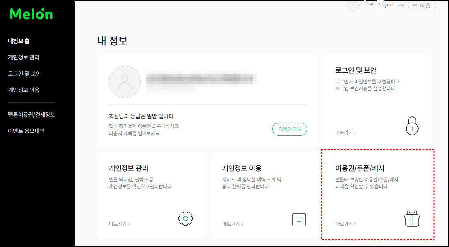Click the 이용권구매 purchase button
The width and height of the screenshot is (449, 247).
click(289, 129)
